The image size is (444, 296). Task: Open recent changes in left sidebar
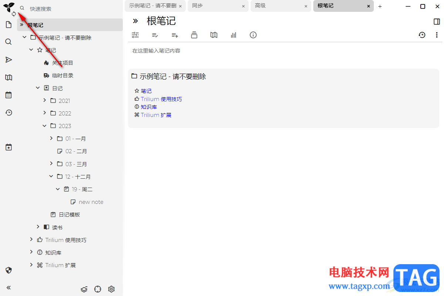(9, 113)
